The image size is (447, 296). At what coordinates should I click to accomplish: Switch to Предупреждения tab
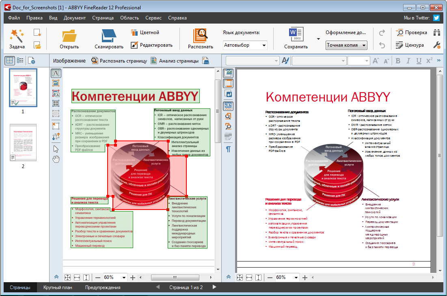pos(103,287)
